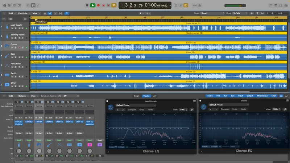Open the Functions menu in tracks area
Image resolution: width=290 pixels, height=163 pixels.
[x=23, y=13]
